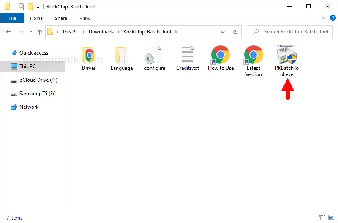Refresh the folder contents
The image size is (338, 223).
[x=235, y=32]
